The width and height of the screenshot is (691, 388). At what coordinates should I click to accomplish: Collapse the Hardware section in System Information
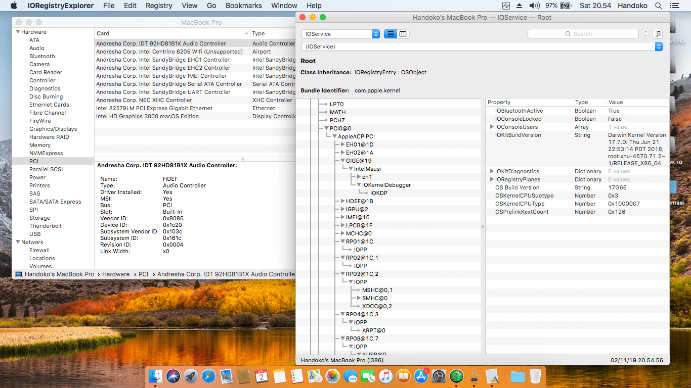(x=18, y=32)
